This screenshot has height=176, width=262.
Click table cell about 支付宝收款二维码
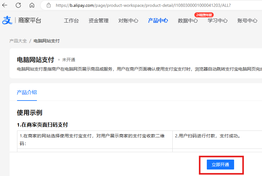tap(95, 140)
